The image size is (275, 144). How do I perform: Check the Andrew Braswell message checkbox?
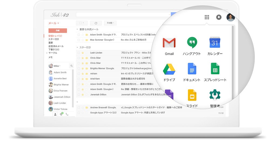[79, 107]
